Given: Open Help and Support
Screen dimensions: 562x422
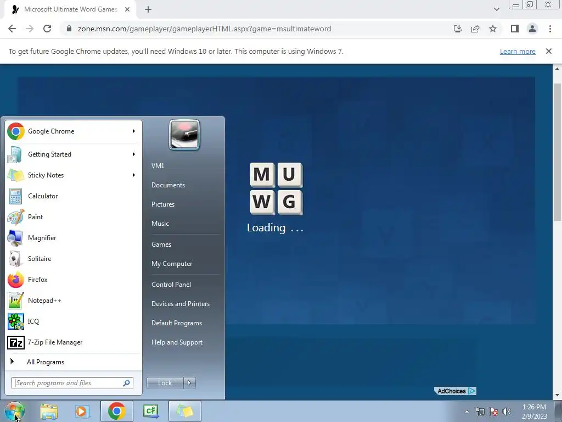Looking at the screenshot, I should point(177,342).
